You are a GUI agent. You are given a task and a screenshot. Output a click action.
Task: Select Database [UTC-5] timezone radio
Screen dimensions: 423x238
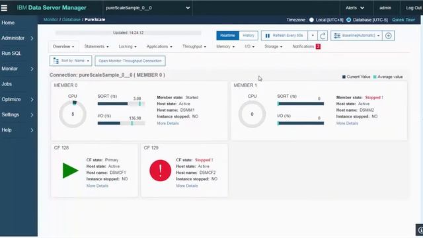pos(348,20)
